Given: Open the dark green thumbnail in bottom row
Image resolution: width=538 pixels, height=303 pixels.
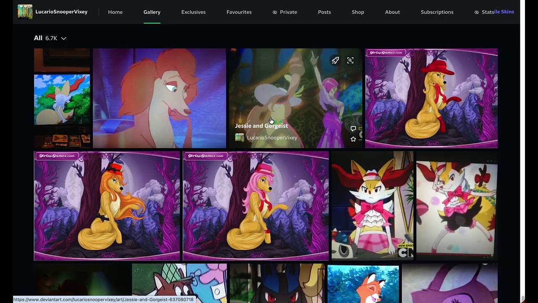Looking at the screenshot, I should [x=82, y=283].
